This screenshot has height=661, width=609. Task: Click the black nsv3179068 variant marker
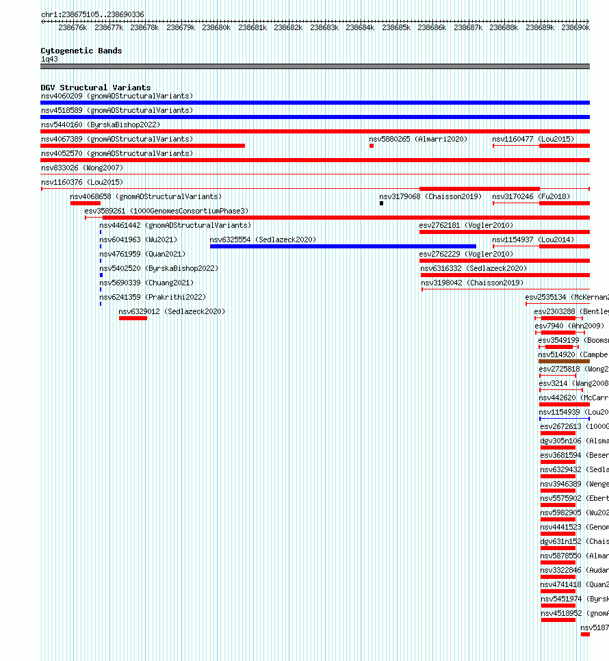tap(381, 203)
